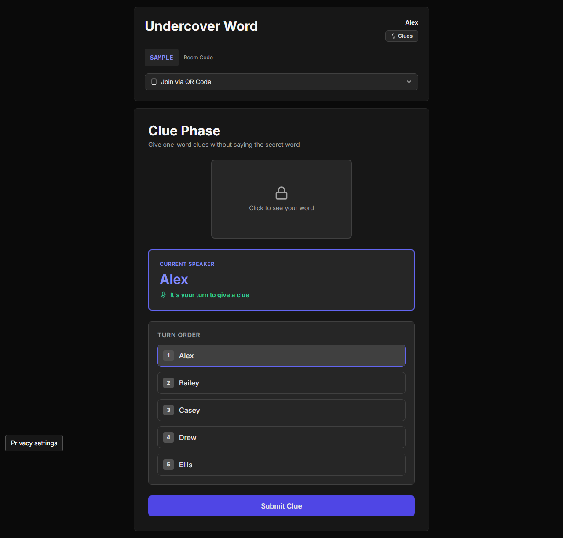Click the number 1 badge beside Alex
The width and height of the screenshot is (563, 538).
click(x=168, y=356)
